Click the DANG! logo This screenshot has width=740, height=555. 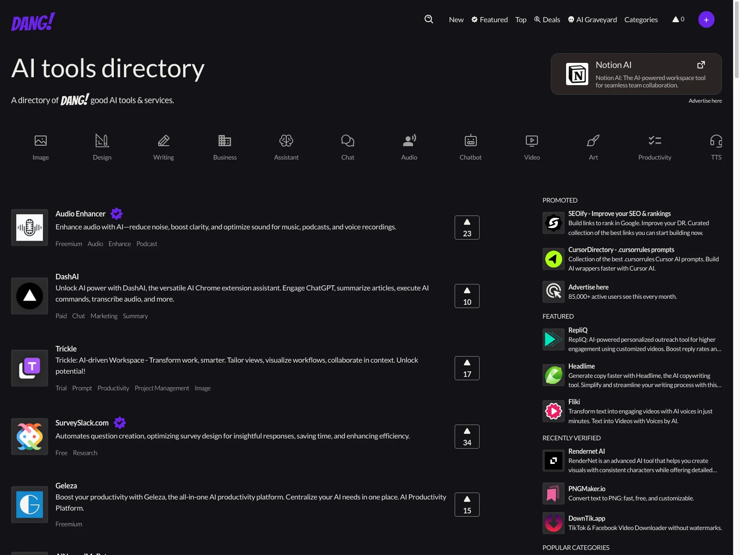[x=33, y=22]
